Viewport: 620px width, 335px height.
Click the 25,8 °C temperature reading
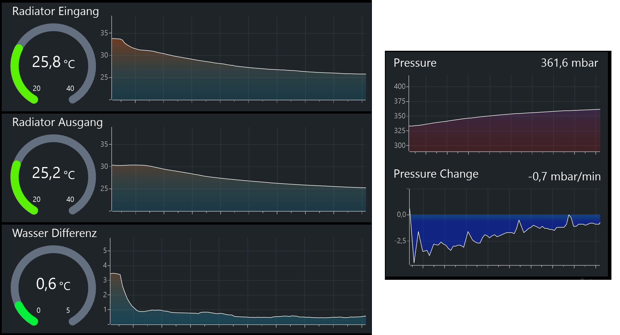pyautogui.click(x=53, y=62)
